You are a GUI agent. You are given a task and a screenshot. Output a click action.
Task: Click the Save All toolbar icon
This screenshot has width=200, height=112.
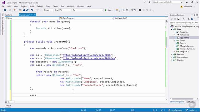(x=27, y=10)
